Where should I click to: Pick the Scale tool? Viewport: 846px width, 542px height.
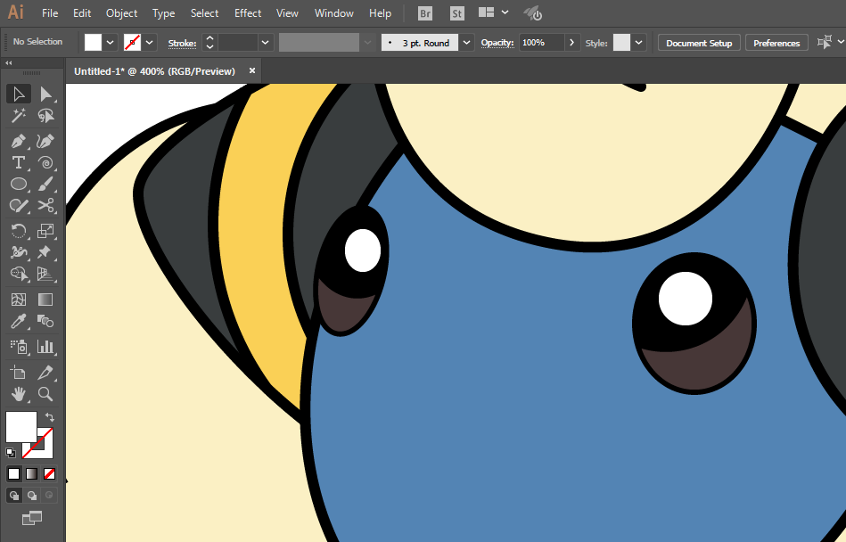pyautogui.click(x=45, y=231)
